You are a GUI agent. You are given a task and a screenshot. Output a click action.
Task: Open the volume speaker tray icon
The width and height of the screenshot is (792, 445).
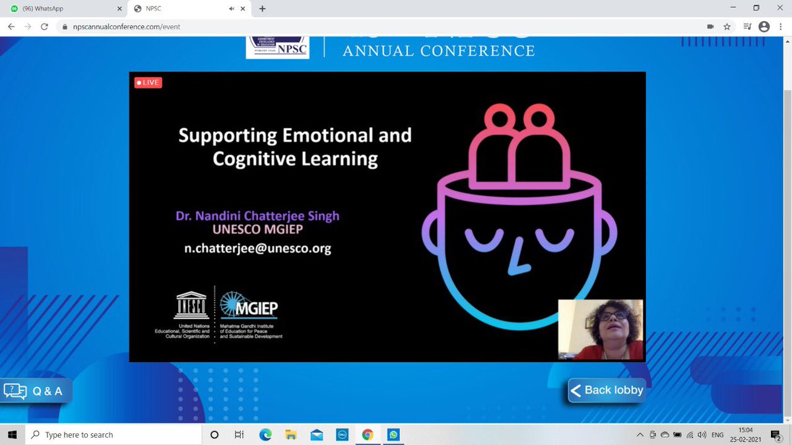click(x=702, y=435)
